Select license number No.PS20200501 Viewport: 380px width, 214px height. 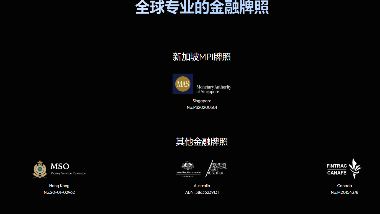202,107
